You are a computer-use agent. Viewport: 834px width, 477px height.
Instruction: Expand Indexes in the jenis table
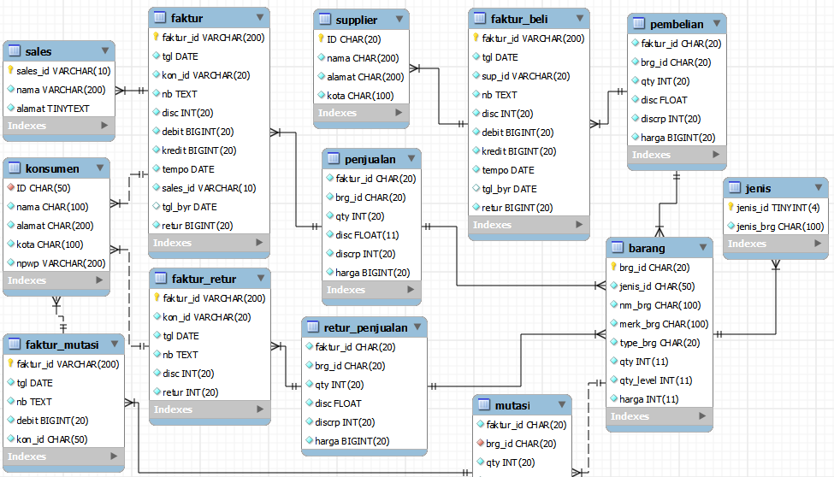[816, 244]
